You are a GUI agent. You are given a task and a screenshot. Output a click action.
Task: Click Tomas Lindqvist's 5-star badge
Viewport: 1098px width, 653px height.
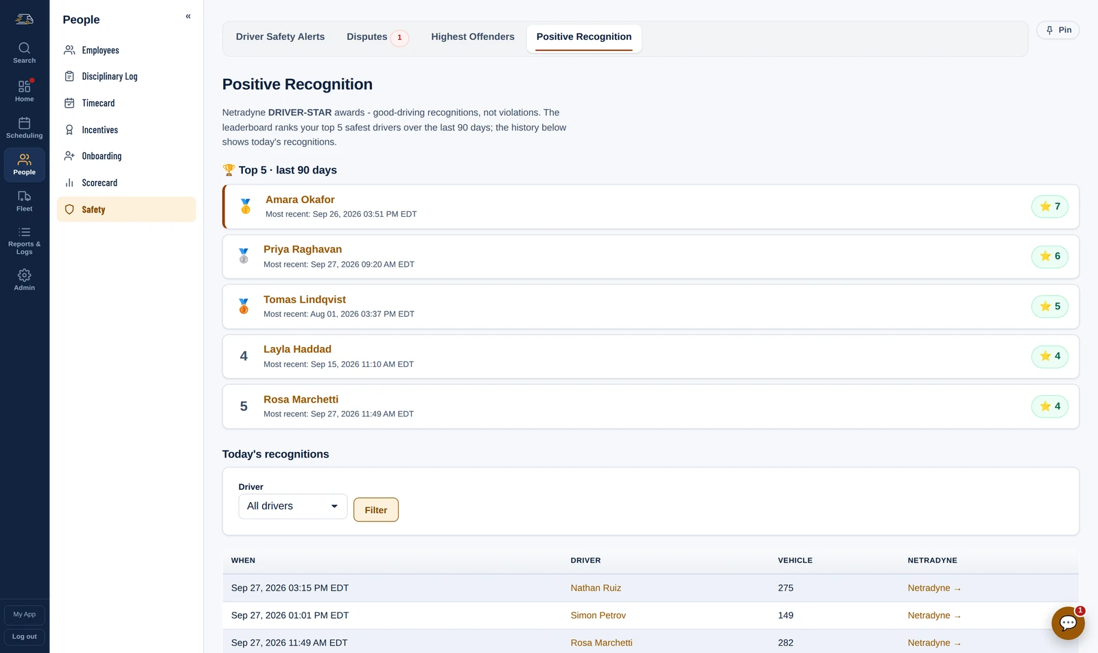point(1049,307)
